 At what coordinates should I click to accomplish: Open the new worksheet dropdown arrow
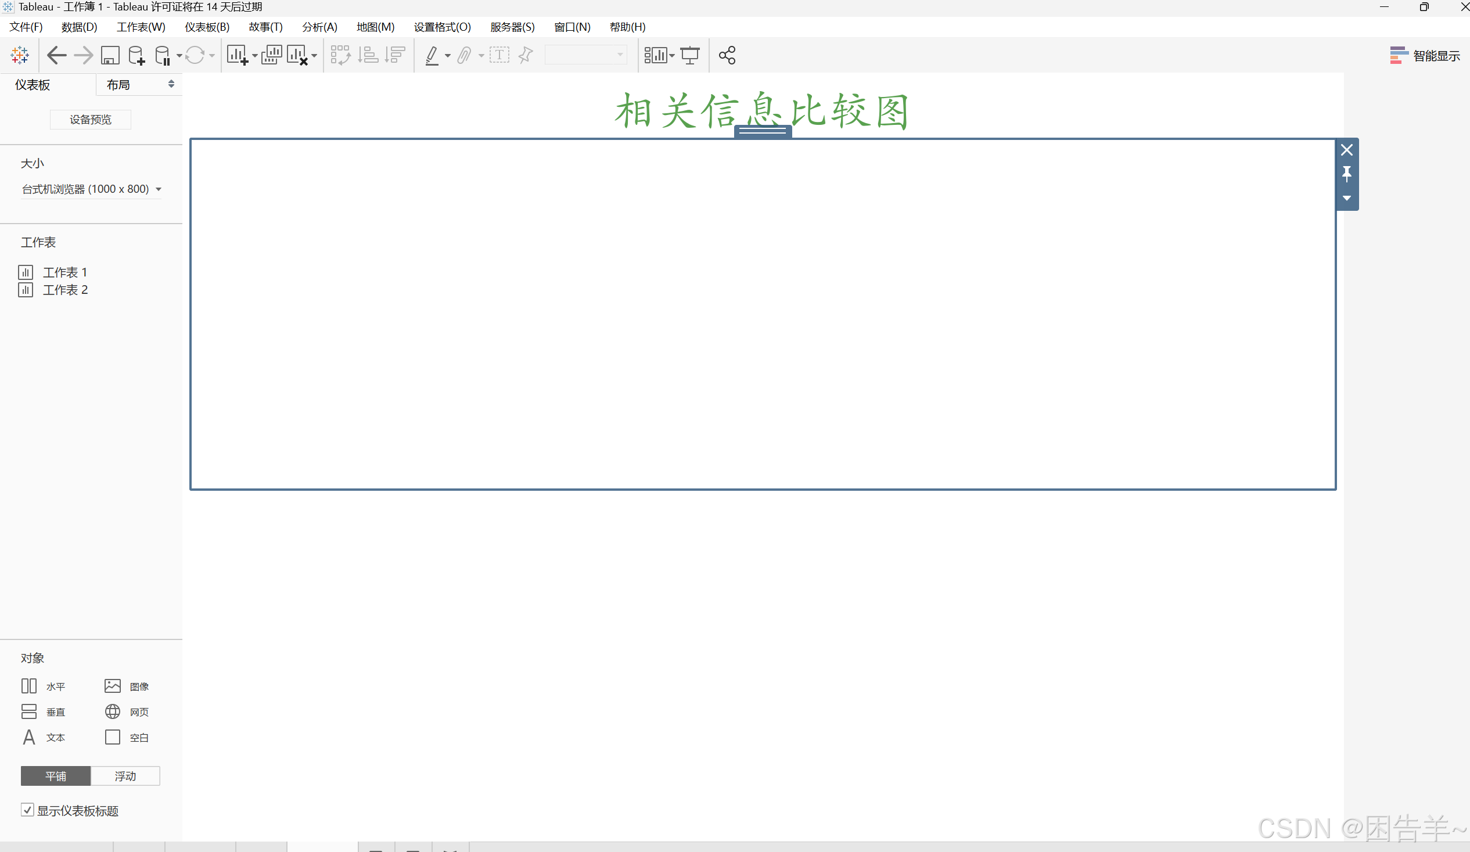(255, 56)
